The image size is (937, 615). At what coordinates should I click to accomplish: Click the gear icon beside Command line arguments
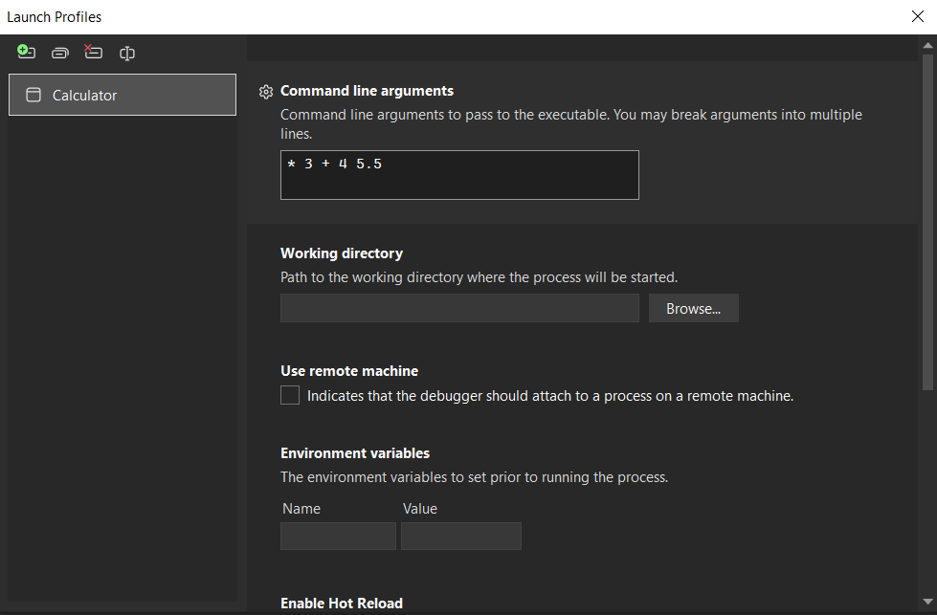tap(266, 92)
